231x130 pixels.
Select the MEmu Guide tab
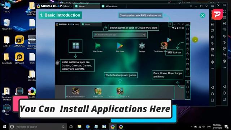tap(112, 6)
